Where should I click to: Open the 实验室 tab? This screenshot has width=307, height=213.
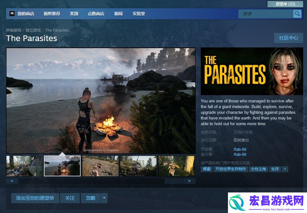pyautogui.click(x=138, y=14)
